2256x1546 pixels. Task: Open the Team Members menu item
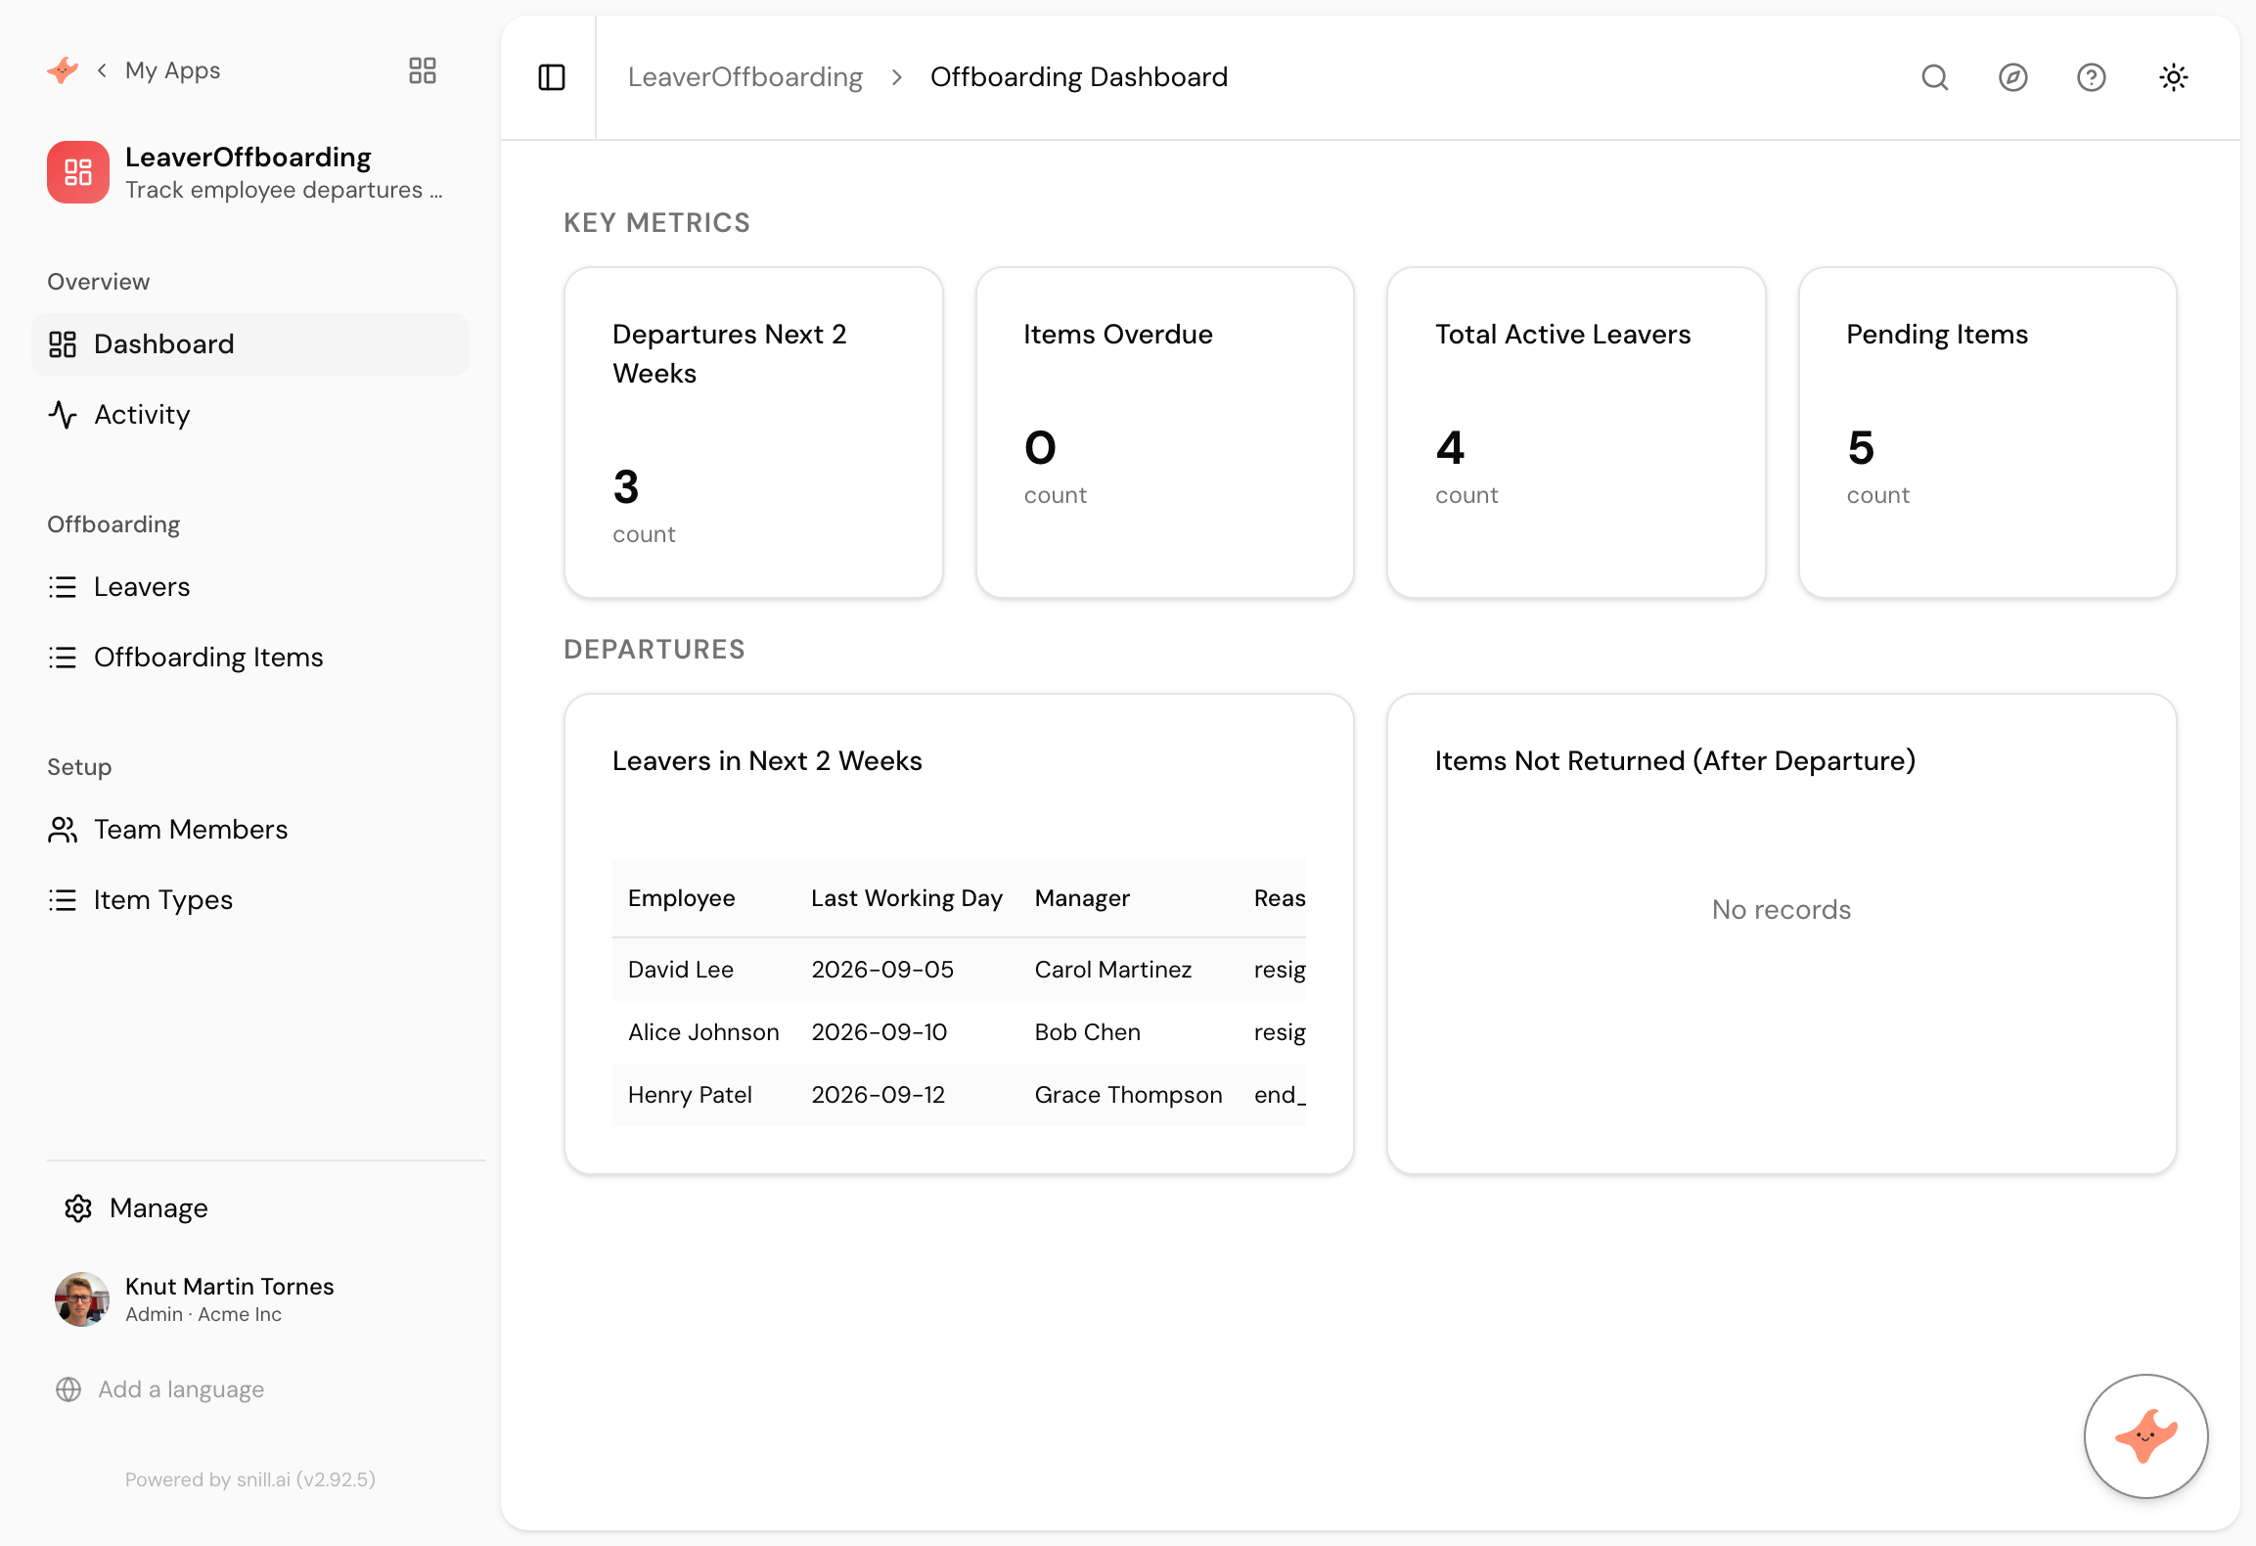(250, 830)
